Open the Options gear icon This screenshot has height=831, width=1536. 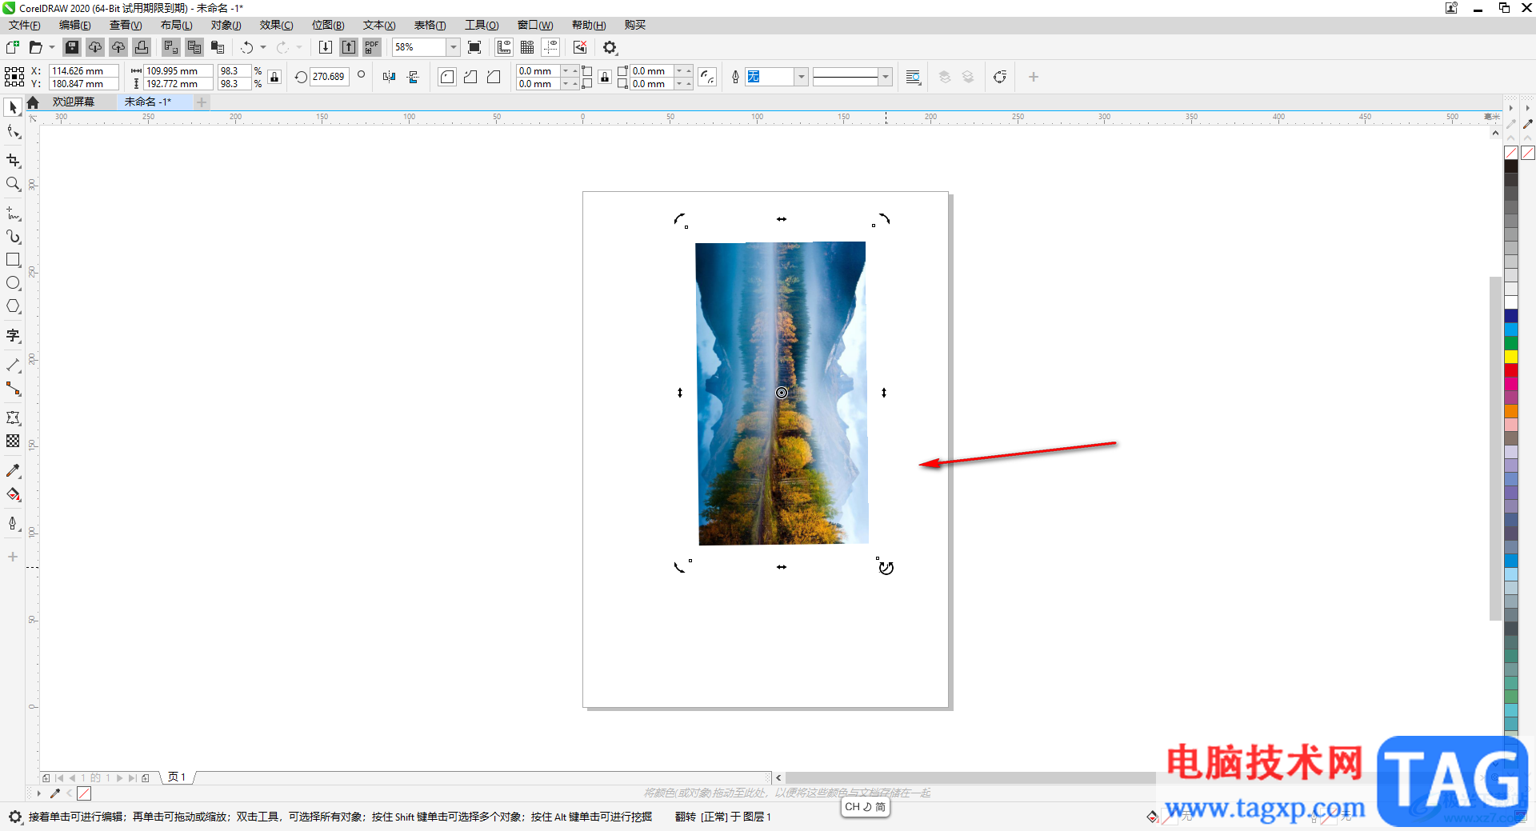(610, 47)
